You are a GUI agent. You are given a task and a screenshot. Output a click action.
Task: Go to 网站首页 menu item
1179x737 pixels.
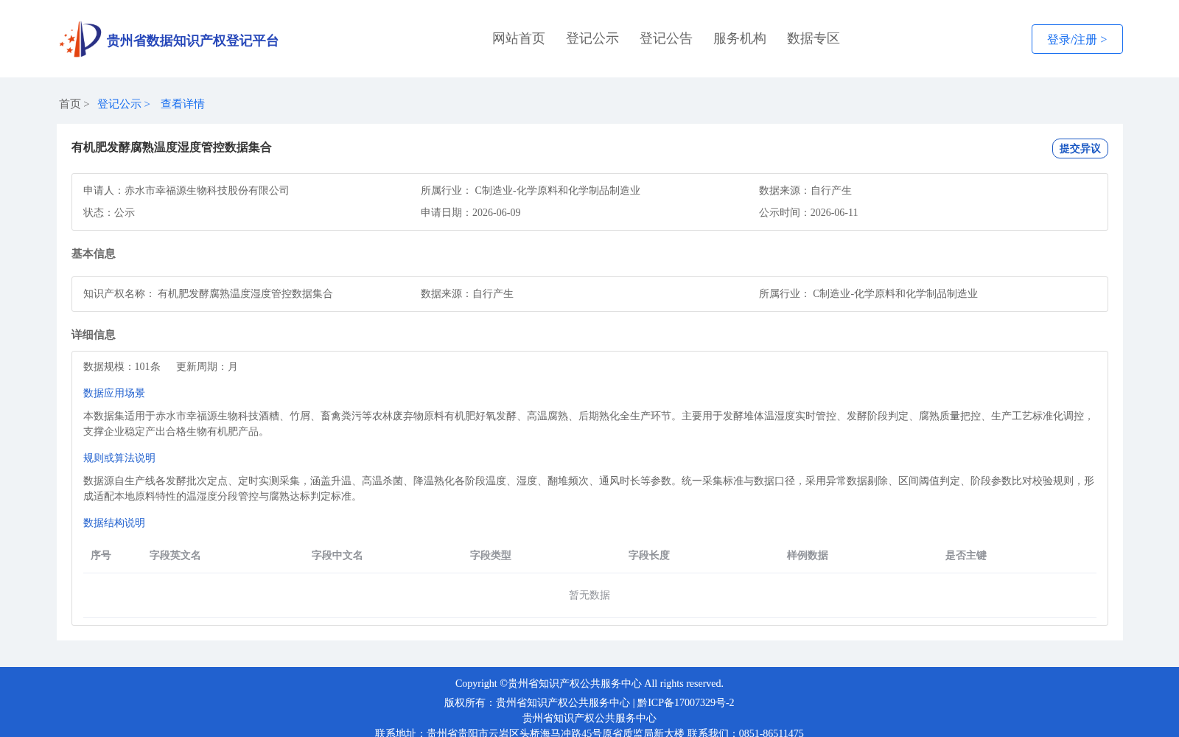point(519,38)
